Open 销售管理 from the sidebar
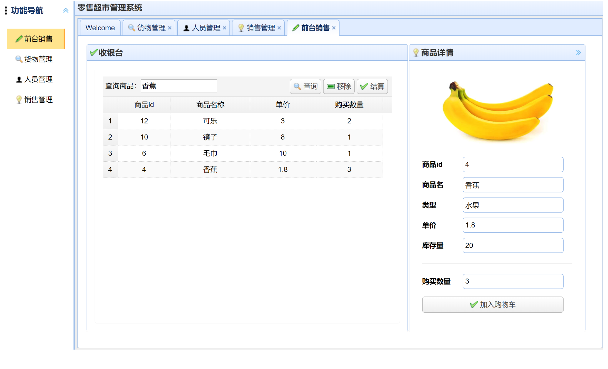 click(x=38, y=100)
